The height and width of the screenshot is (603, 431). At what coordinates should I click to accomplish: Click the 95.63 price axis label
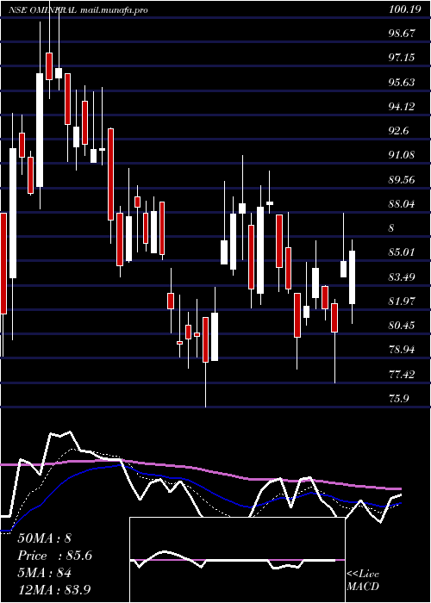tap(403, 83)
